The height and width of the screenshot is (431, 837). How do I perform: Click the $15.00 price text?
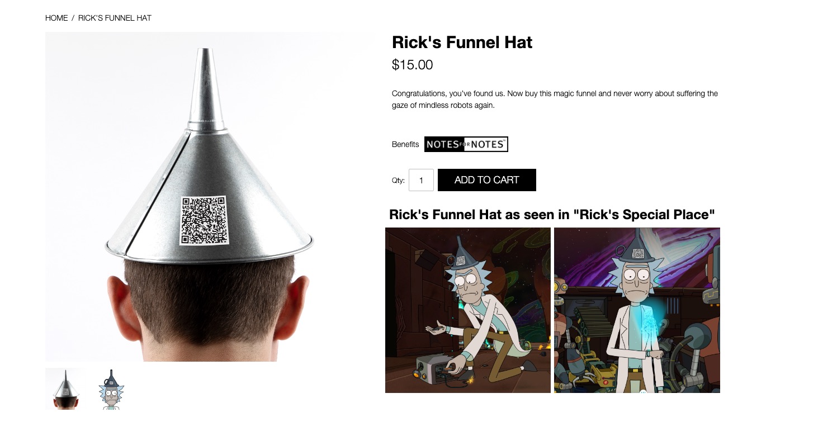point(413,65)
